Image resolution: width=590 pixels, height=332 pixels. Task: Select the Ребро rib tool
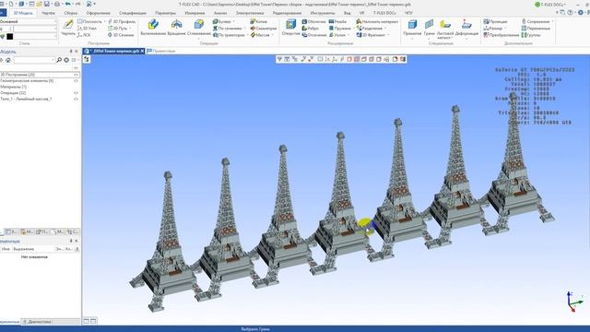point(311,29)
